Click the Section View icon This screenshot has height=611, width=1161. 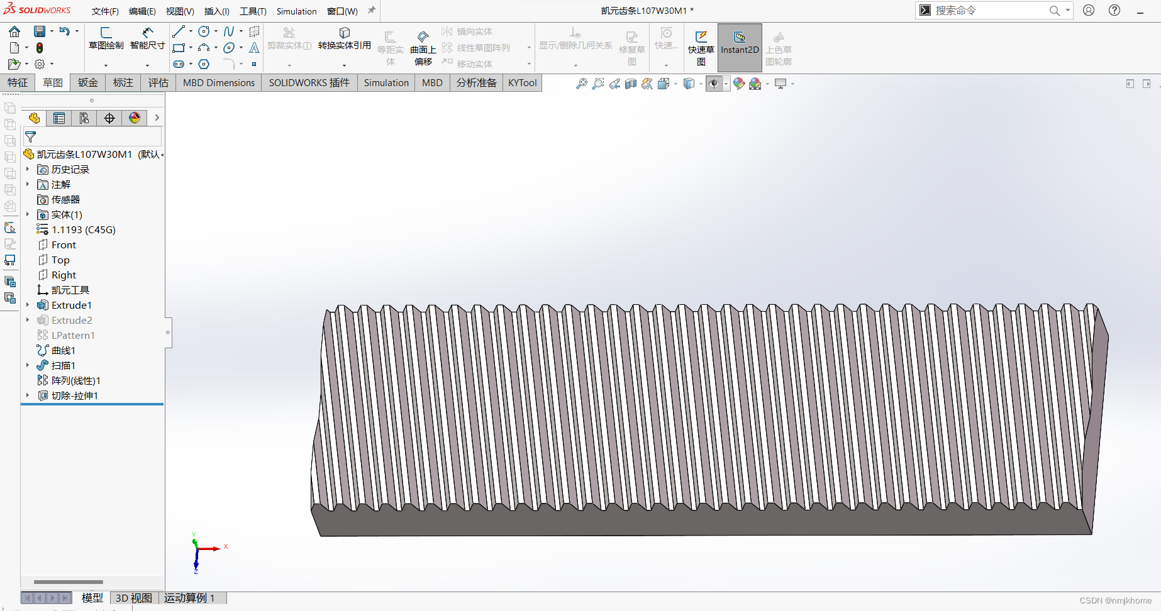coord(631,83)
